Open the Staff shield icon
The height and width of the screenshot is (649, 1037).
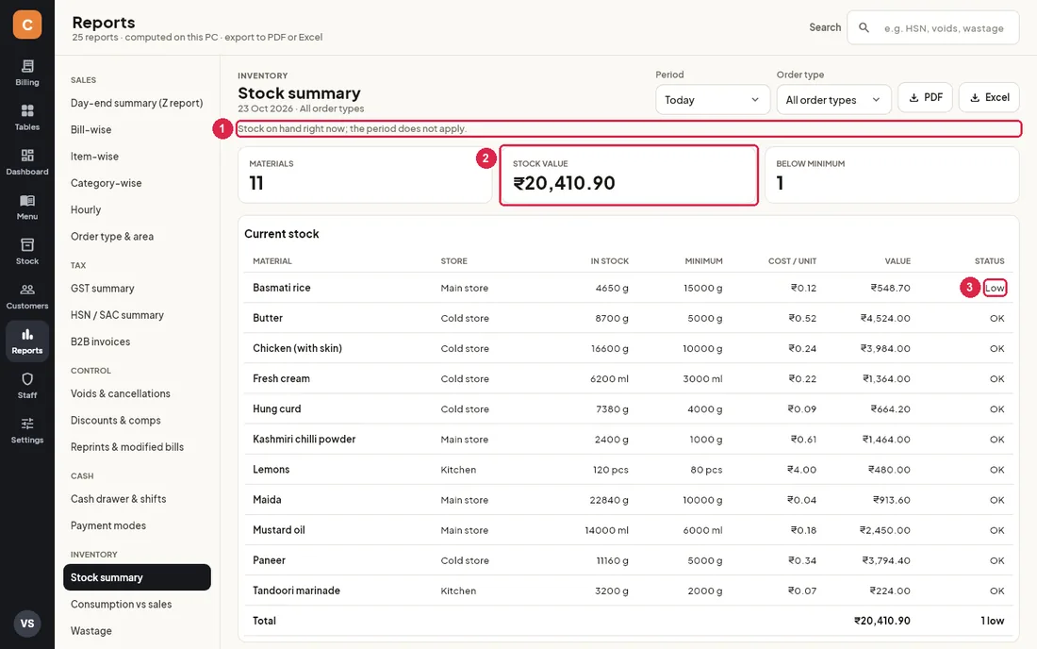pos(27,379)
